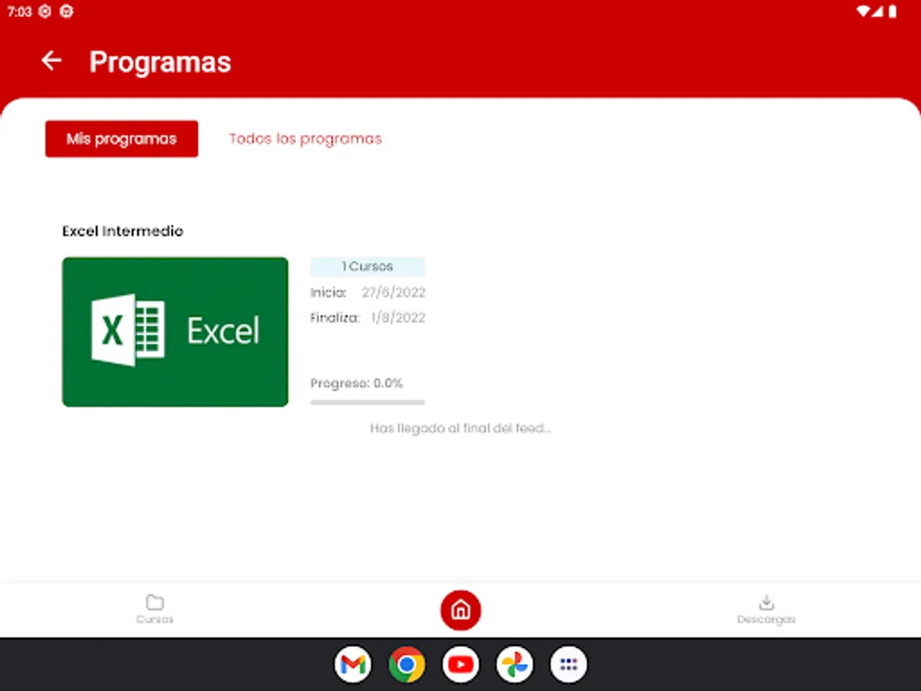The height and width of the screenshot is (691, 921).
Task: Select the 7:03 clock in status bar
Action: click(19, 12)
